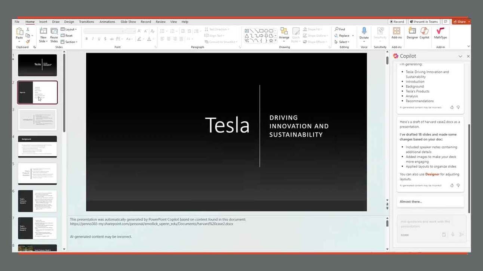Select the Background slide thumbnail

point(37,146)
